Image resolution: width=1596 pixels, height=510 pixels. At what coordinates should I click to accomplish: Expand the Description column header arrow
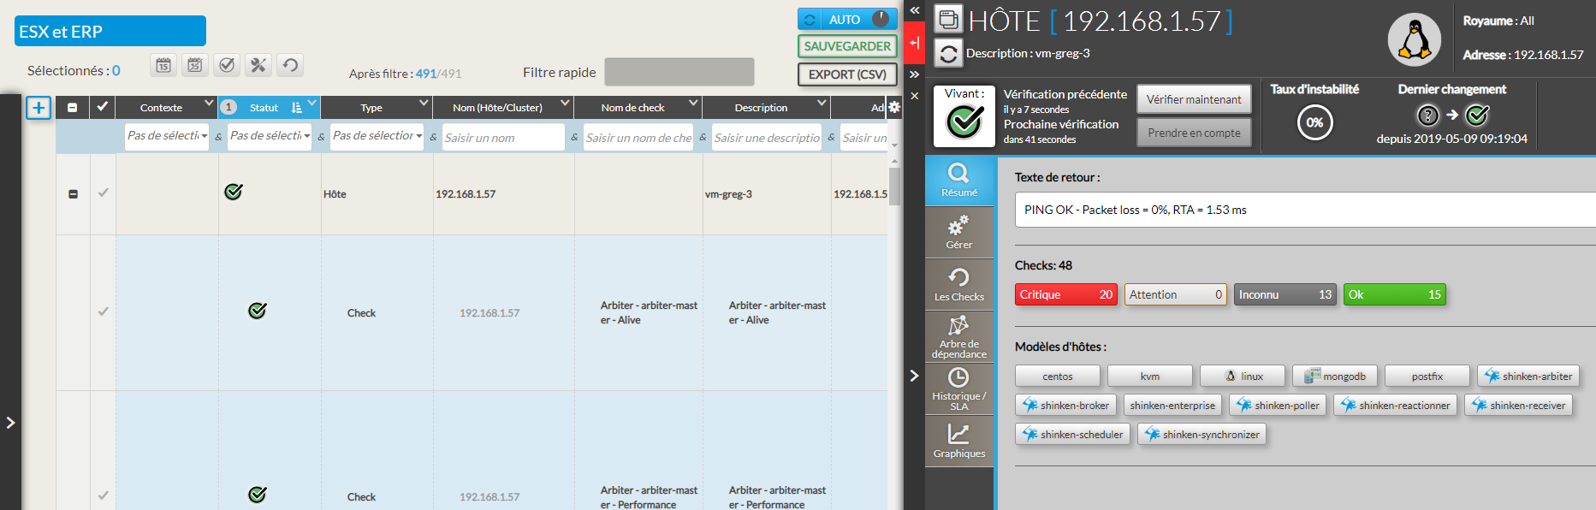(x=822, y=104)
